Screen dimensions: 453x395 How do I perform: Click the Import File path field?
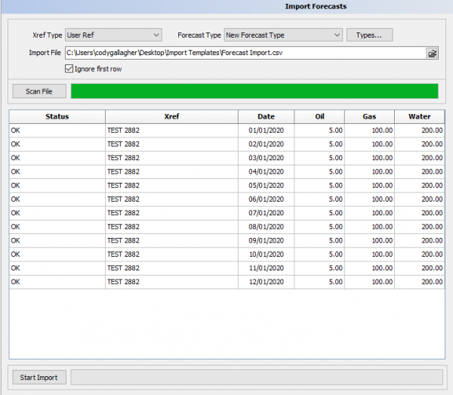pyautogui.click(x=245, y=53)
